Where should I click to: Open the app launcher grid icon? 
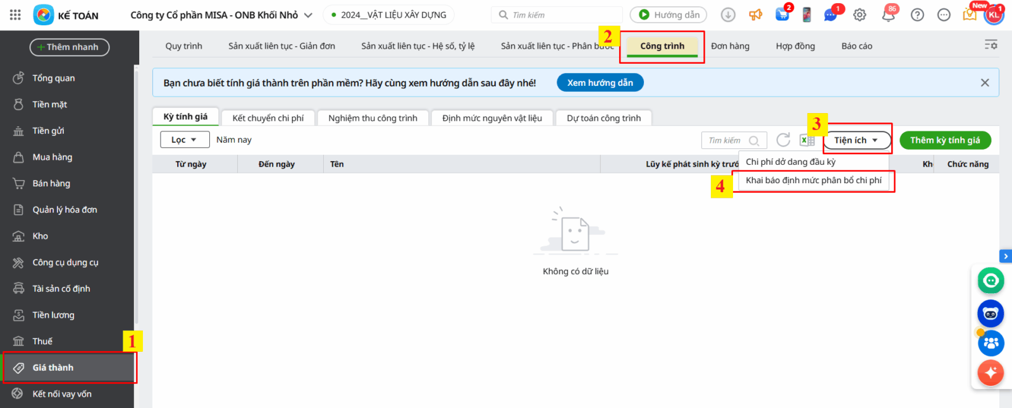pyautogui.click(x=15, y=15)
